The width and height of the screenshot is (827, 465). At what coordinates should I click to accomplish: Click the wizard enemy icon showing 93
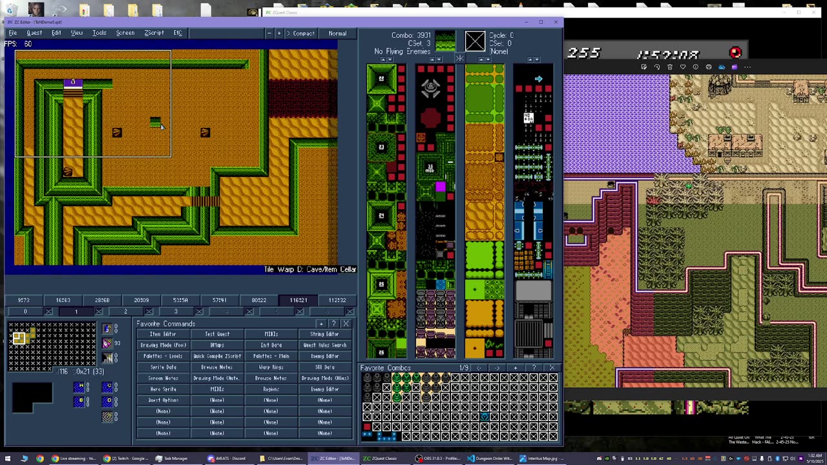coord(107,344)
